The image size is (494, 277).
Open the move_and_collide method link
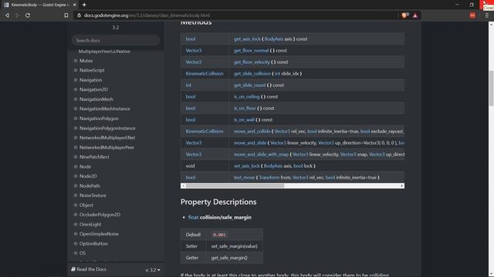pos(252,132)
